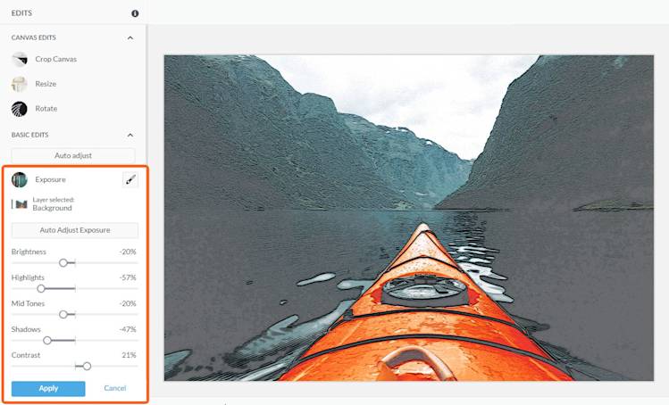Viewport: 669px width, 405px height.
Task: Collapse the Basic Edits section
Action: point(130,135)
